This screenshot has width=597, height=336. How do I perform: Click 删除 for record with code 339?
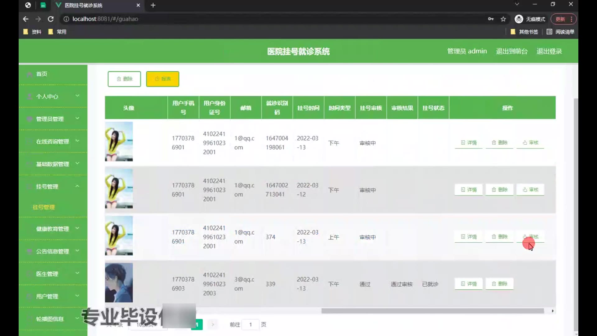pyautogui.click(x=500, y=284)
